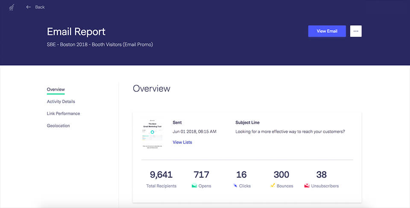Open the Geolocation section
The width and height of the screenshot is (410, 208).
[x=59, y=126]
